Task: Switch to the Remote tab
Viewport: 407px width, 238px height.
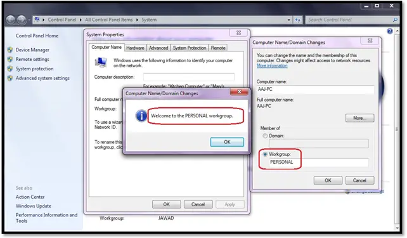Action: 218,48
